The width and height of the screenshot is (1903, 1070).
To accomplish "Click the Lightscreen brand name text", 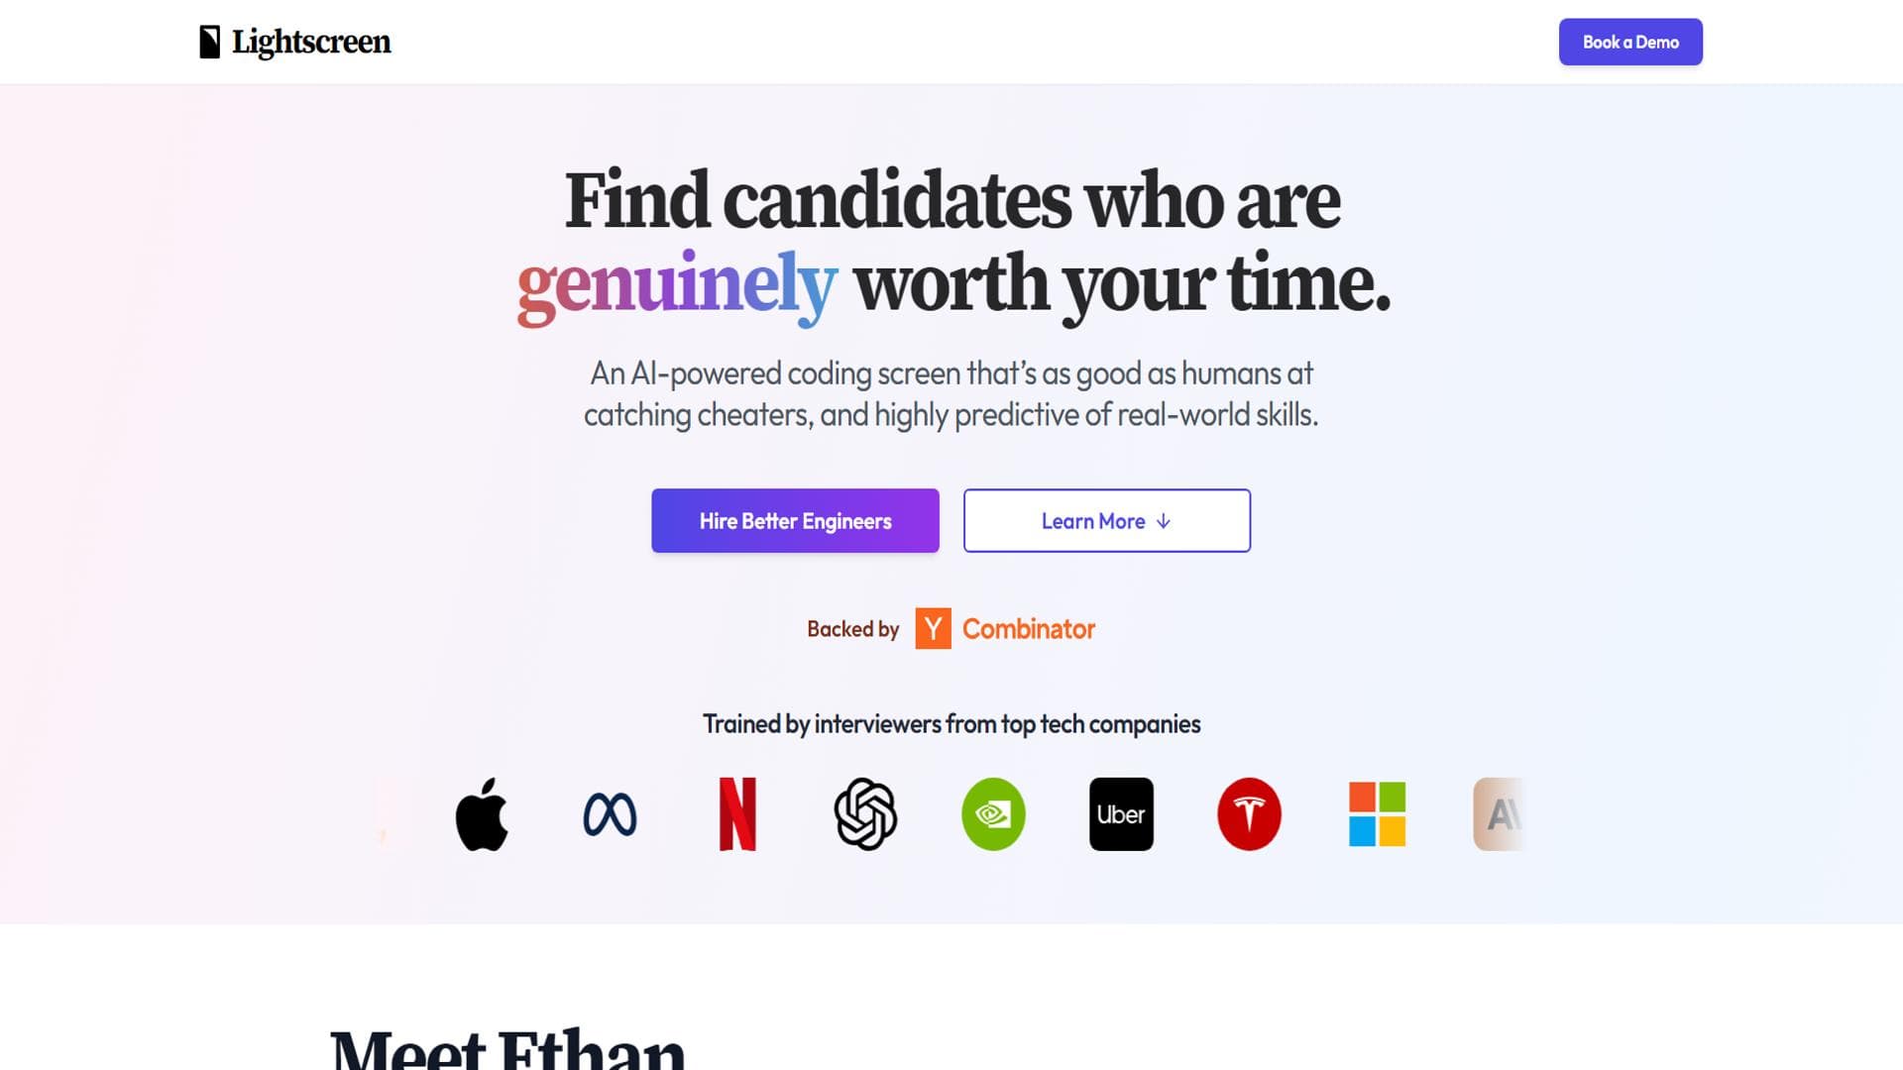I will click(311, 42).
